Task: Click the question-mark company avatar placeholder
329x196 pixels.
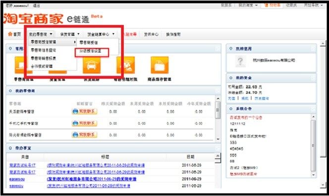Action: point(240,61)
